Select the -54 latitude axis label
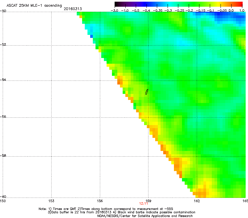248x218 pixels. pos(3,79)
